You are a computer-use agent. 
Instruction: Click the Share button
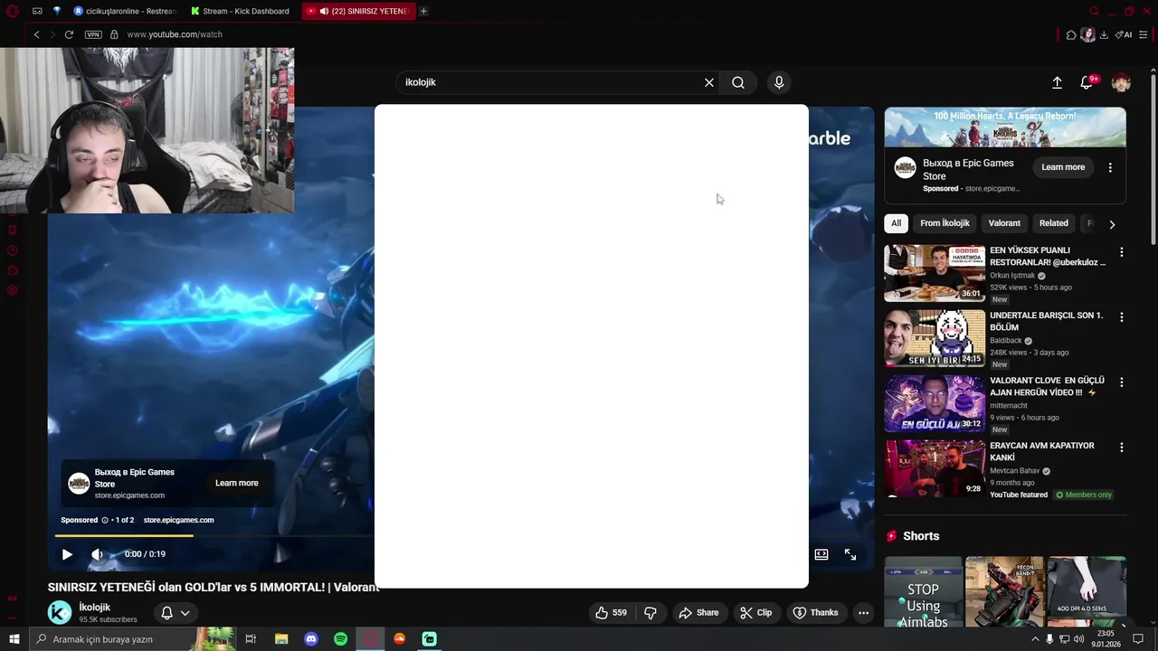[x=698, y=612]
